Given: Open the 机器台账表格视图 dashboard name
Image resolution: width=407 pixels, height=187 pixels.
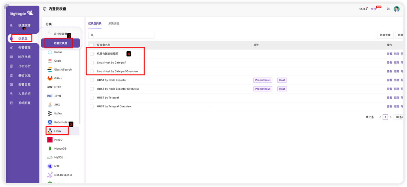Looking at the screenshot, I should 108,54.
